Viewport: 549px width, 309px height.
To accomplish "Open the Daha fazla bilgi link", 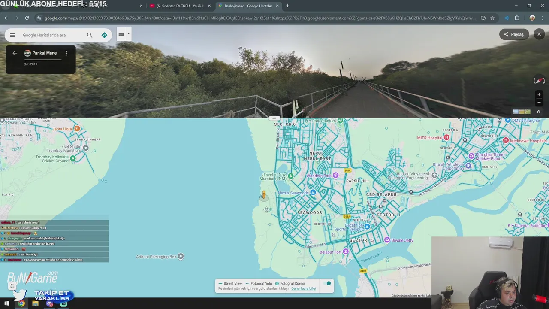I will coord(304,288).
